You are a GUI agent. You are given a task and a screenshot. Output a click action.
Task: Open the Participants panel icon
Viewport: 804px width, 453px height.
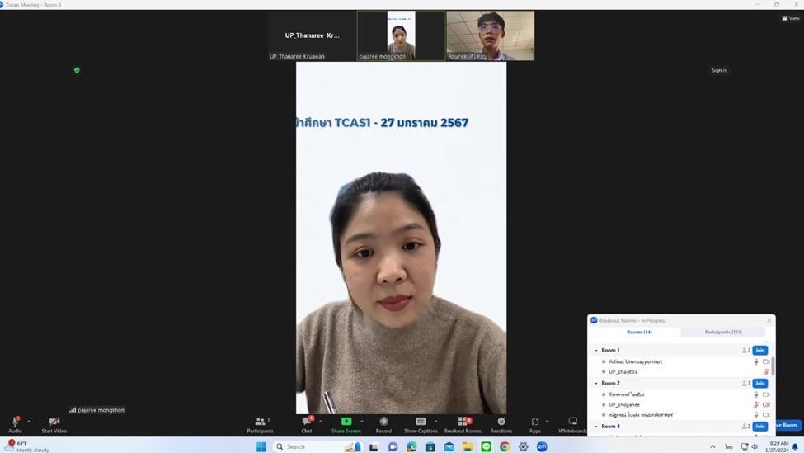click(x=260, y=422)
